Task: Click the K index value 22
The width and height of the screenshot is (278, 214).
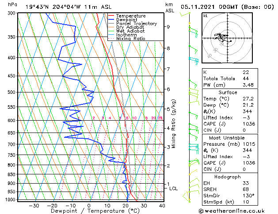Action: tap(246, 72)
